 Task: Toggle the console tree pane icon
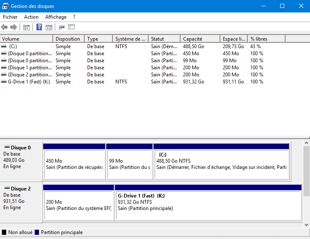click(27, 27)
